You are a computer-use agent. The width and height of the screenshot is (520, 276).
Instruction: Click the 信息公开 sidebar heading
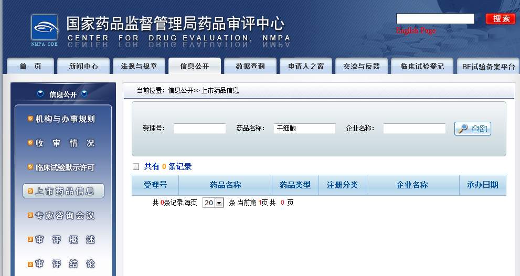click(x=63, y=94)
